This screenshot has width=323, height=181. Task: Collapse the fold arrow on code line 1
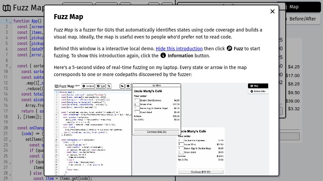10,22
